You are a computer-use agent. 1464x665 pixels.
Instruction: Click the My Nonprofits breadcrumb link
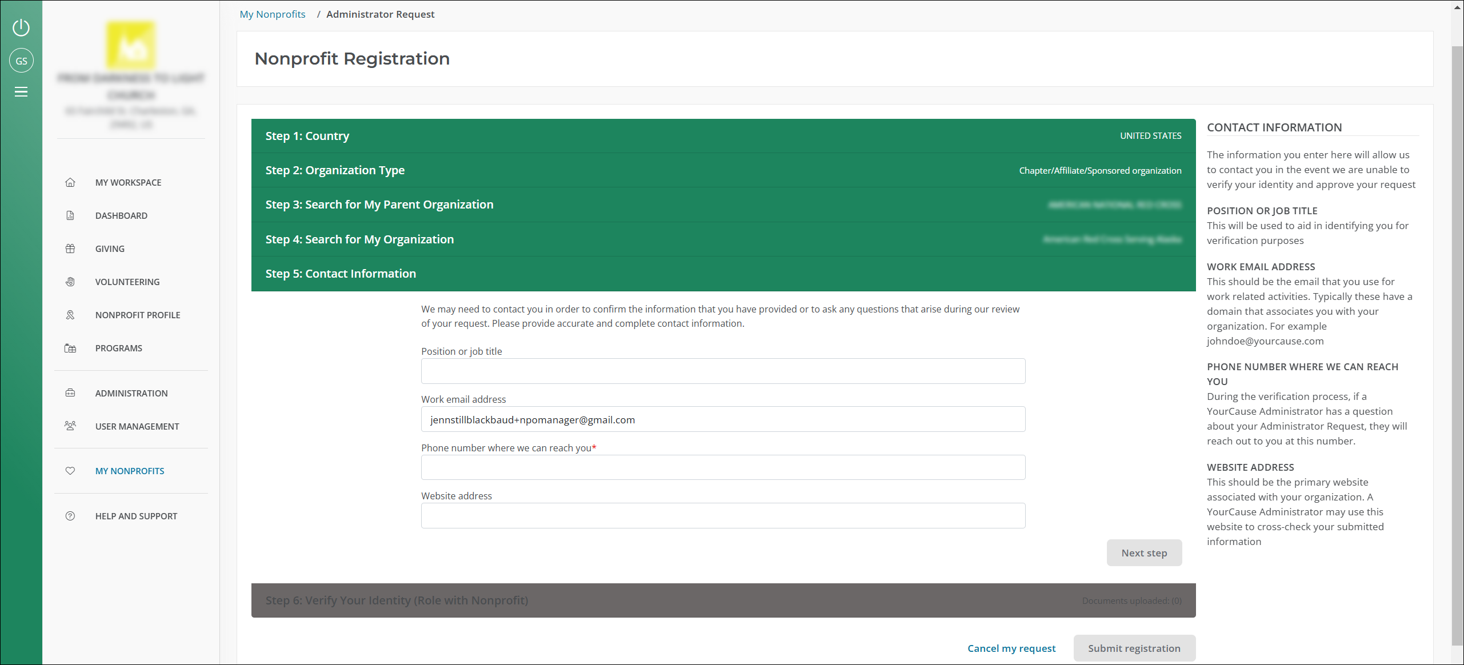point(273,14)
